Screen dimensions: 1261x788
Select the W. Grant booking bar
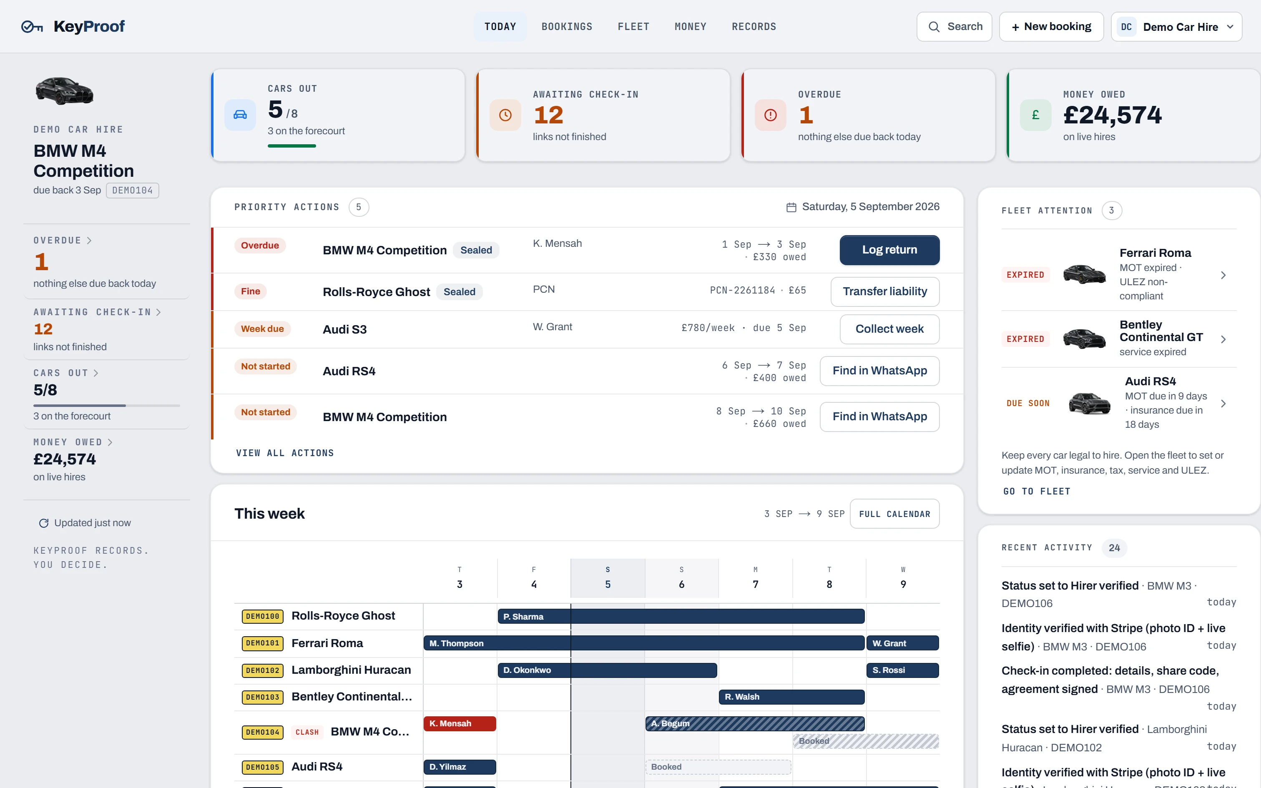903,643
